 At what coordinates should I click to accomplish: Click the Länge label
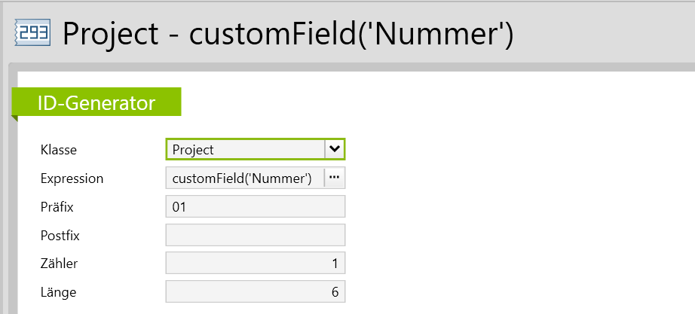[x=58, y=293]
